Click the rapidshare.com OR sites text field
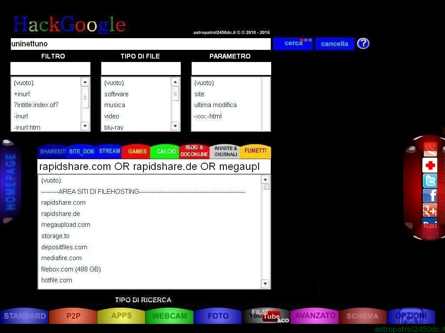 point(154,166)
